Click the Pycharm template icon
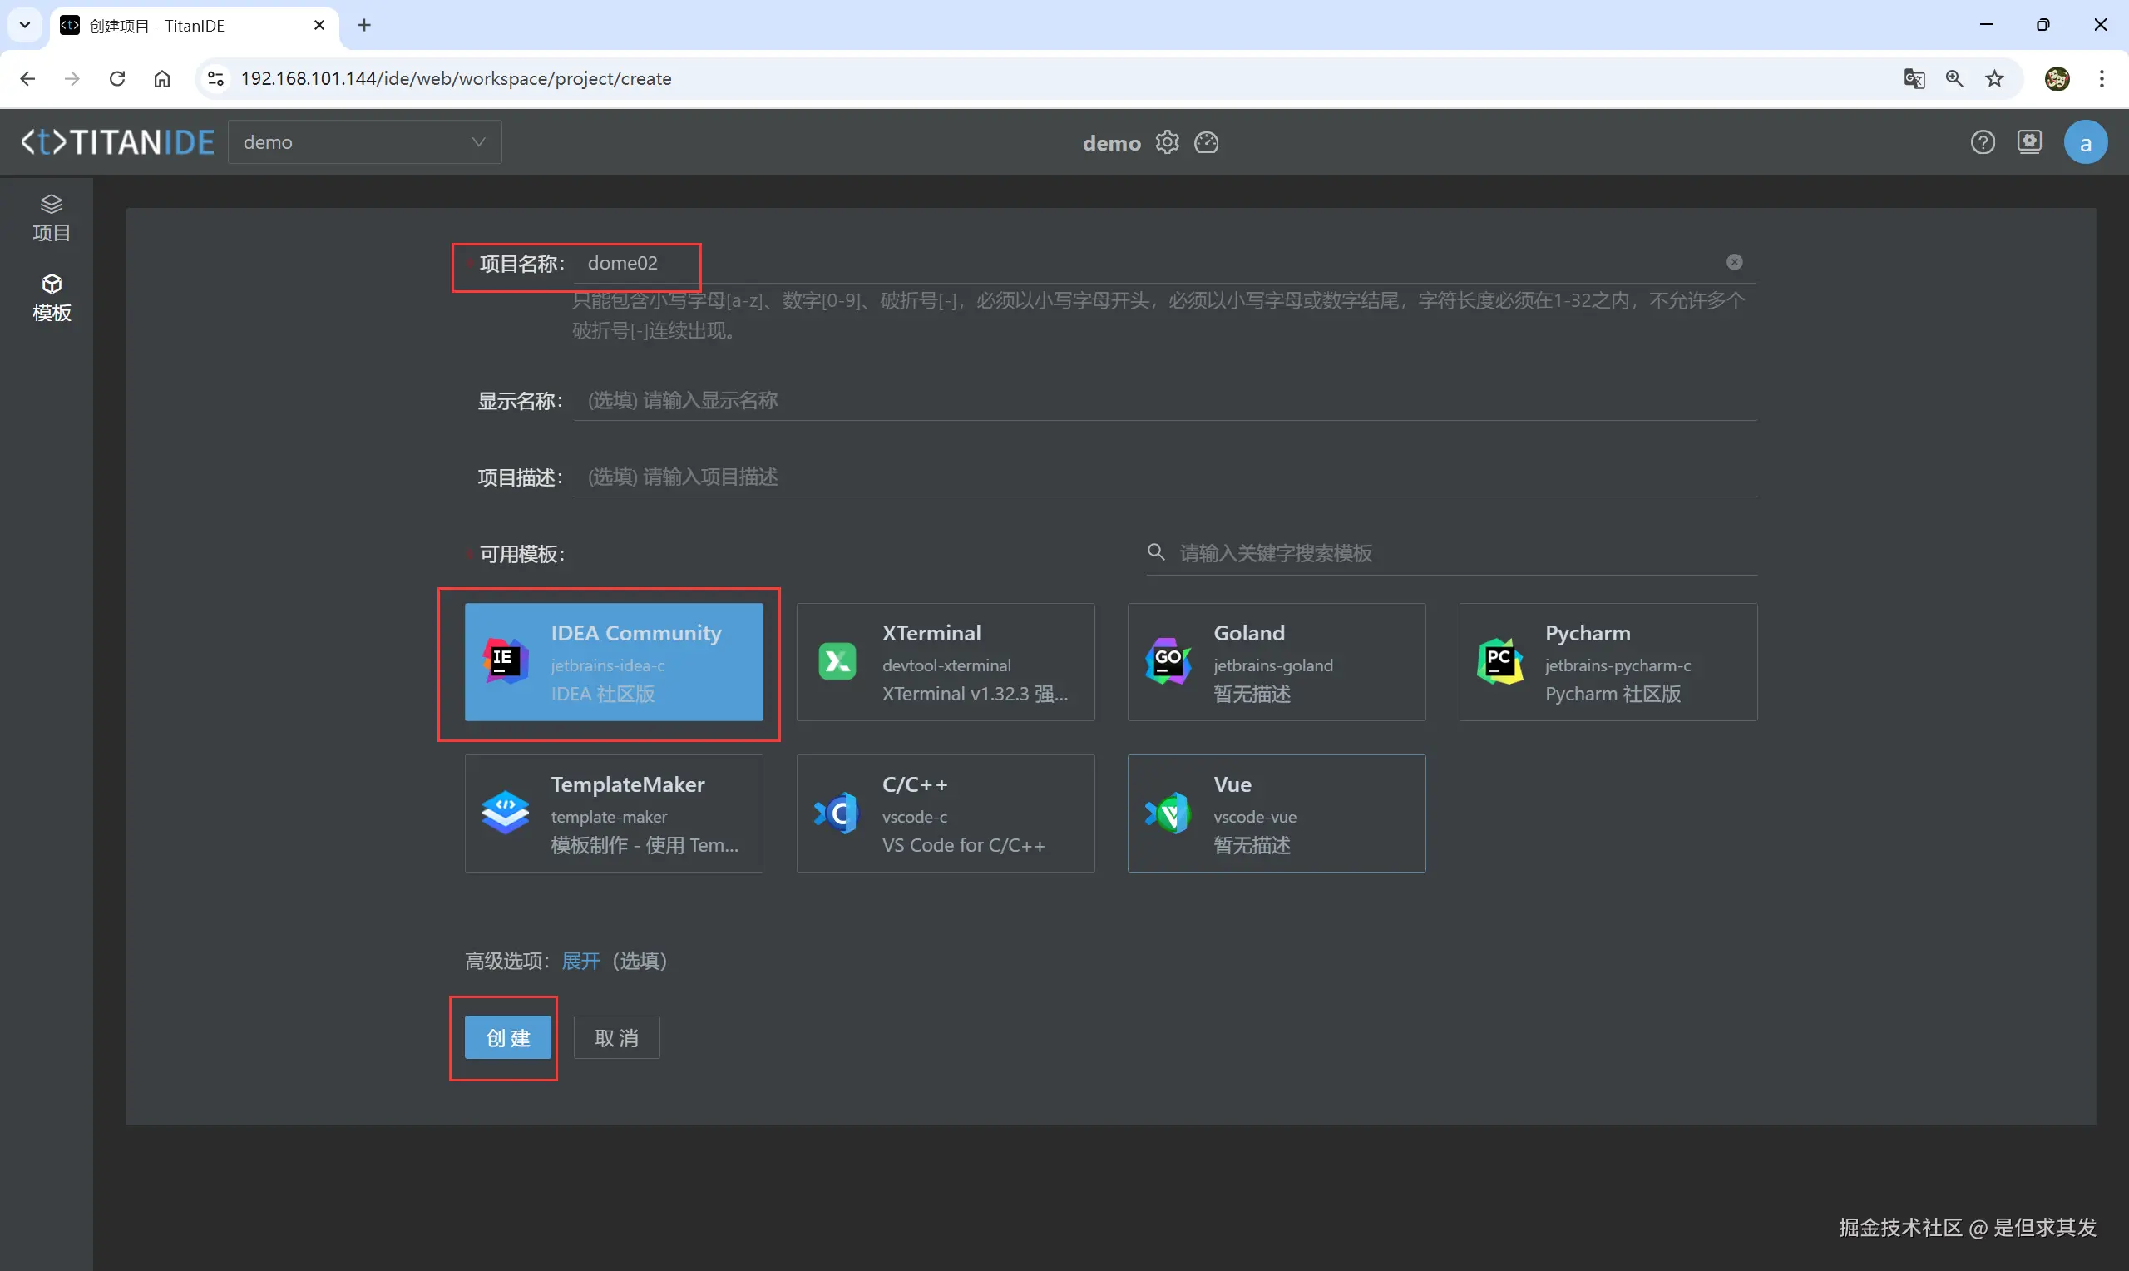Screen dimensions: 2129x1271 click(x=1499, y=661)
